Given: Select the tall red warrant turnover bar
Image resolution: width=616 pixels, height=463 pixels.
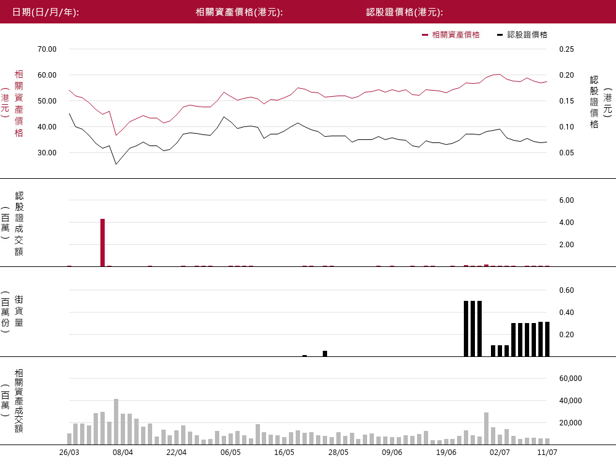Looking at the screenshot, I should [x=102, y=242].
